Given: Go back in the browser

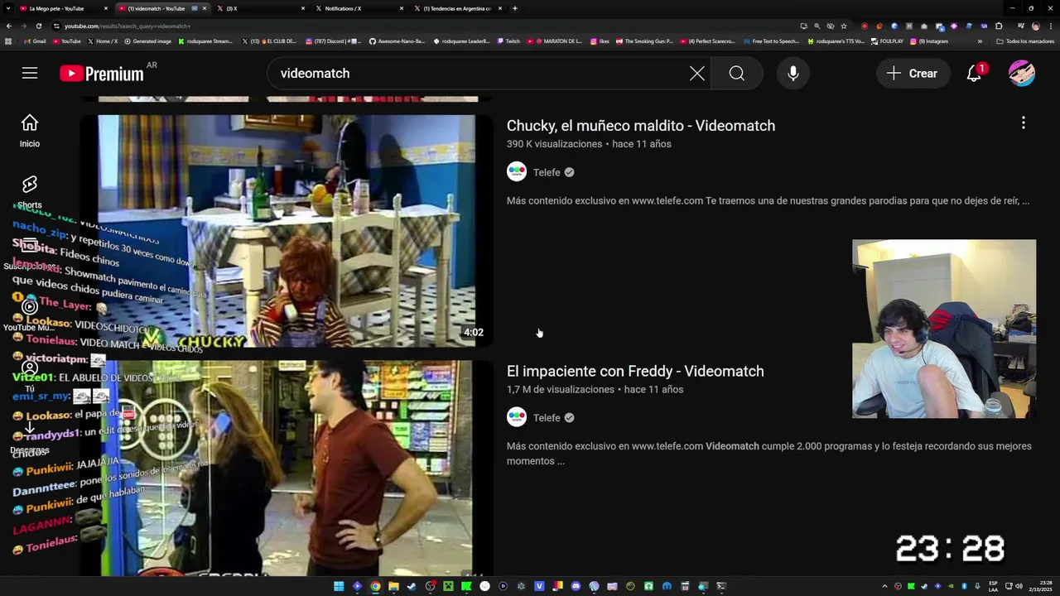Looking at the screenshot, I should (8, 26).
